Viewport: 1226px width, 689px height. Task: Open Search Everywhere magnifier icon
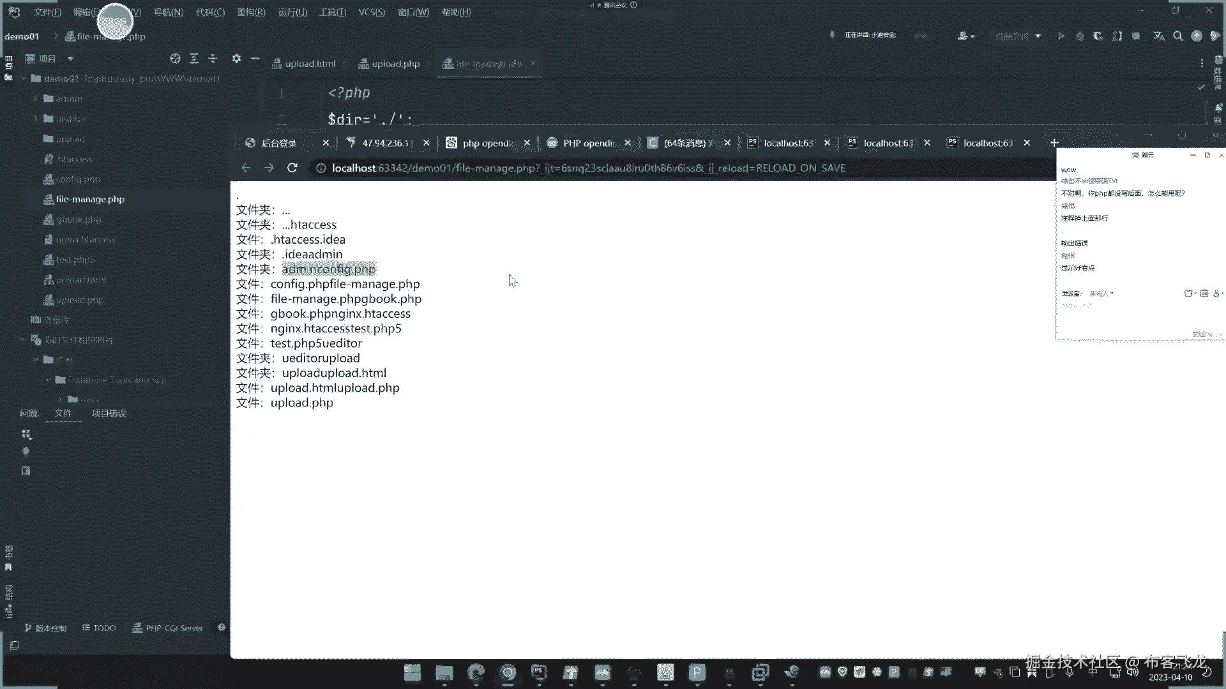point(1178,36)
